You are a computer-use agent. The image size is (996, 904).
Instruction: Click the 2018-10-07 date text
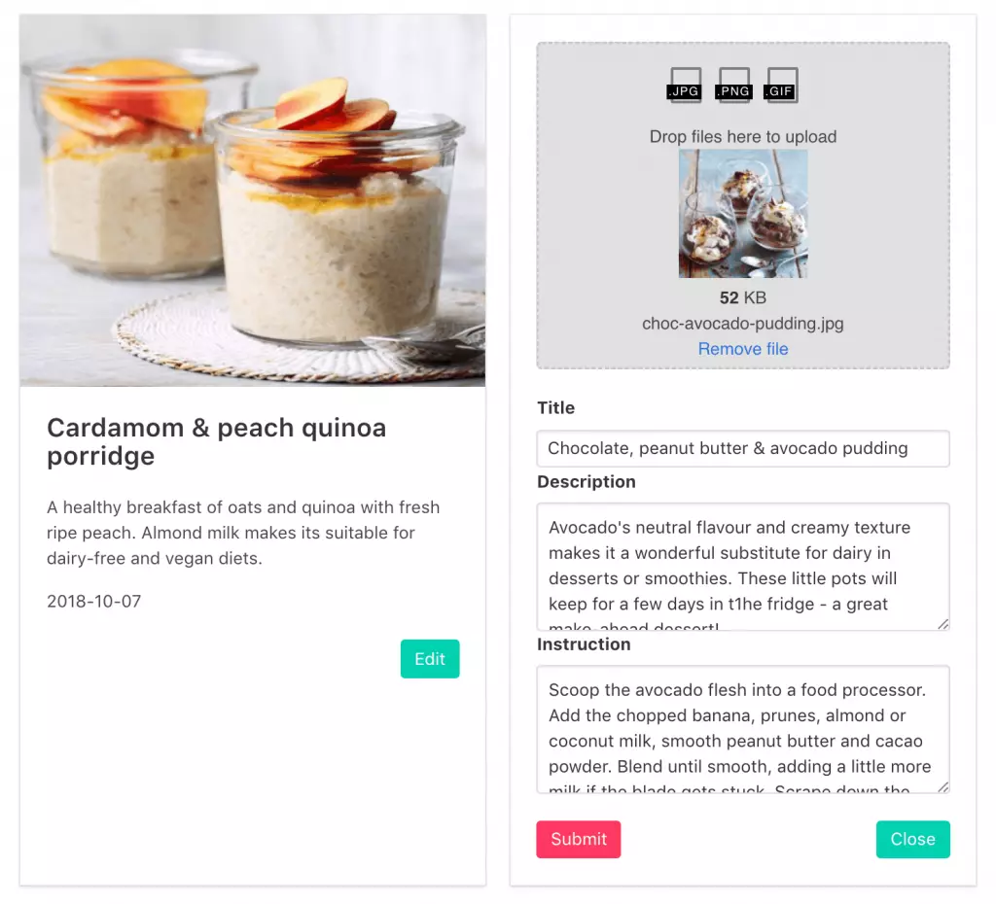coord(94,601)
